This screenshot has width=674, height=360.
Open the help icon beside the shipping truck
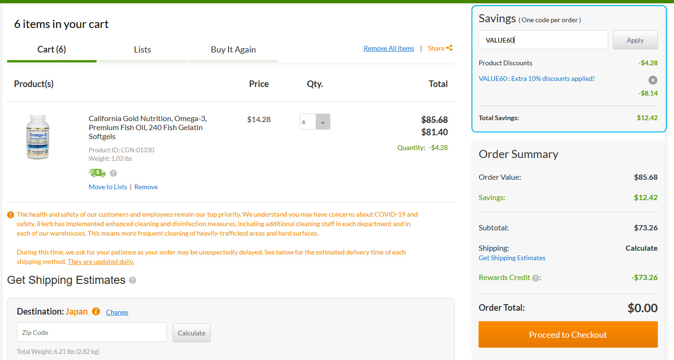point(113,173)
